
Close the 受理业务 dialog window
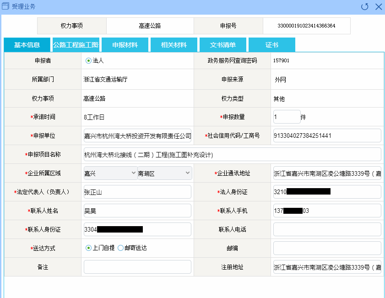[x=378, y=6]
